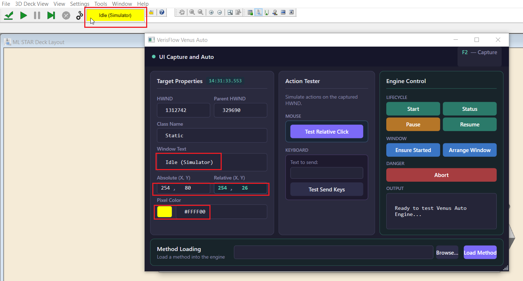Click the dashed selection-with-cursor icon
Image resolution: width=523 pixels, height=281 pixels.
coord(230,12)
